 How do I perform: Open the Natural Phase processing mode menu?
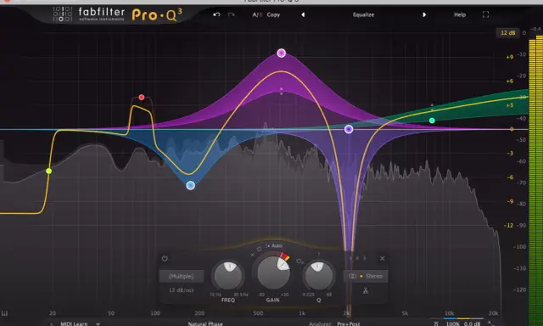tap(205, 323)
